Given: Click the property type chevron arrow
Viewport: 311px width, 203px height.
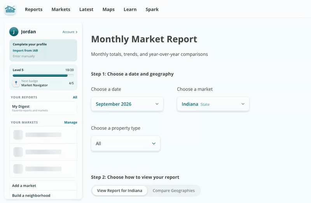Looking at the screenshot, I should click(154, 143).
